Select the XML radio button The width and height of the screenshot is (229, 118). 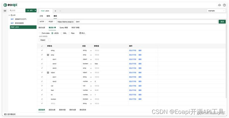[61, 33]
